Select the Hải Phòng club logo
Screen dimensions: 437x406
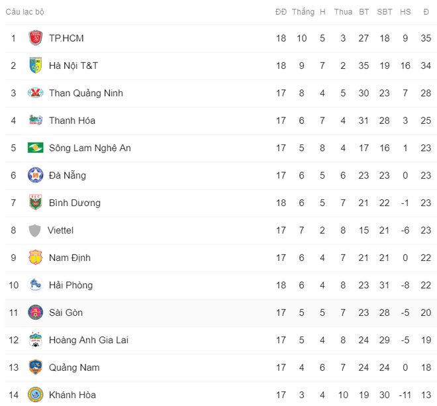(35, 285)
